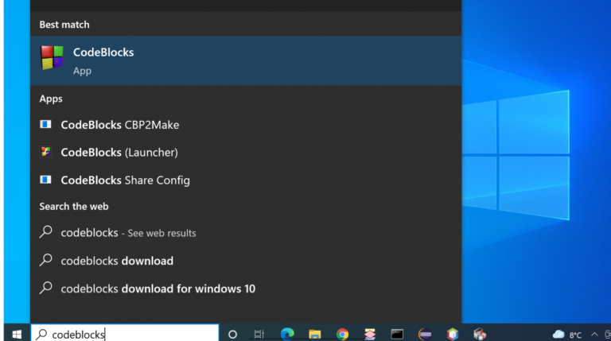Launch CodeBlocks CBP2Make from Apps list
This screenshot has height=341, width=611.
[x=119, y=125]
